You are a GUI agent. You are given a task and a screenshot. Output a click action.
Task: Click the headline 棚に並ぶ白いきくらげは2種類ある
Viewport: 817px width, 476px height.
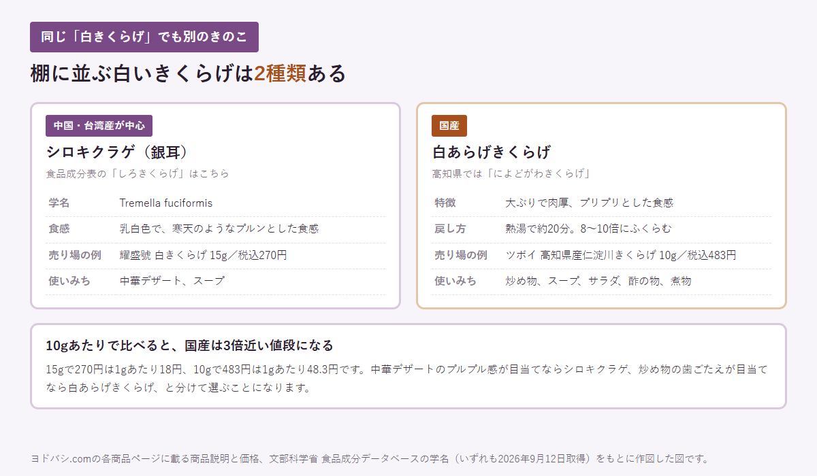pyautogui.click(x=188, y=73)
